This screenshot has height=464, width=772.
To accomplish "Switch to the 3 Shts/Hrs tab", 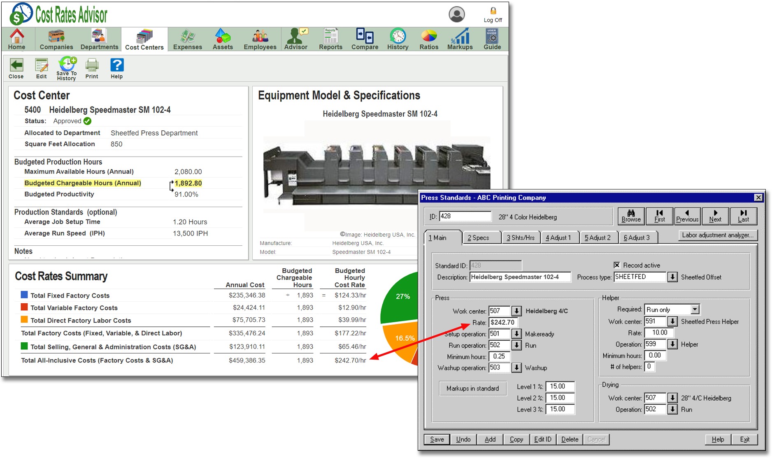I will click(x=521, y=238).
